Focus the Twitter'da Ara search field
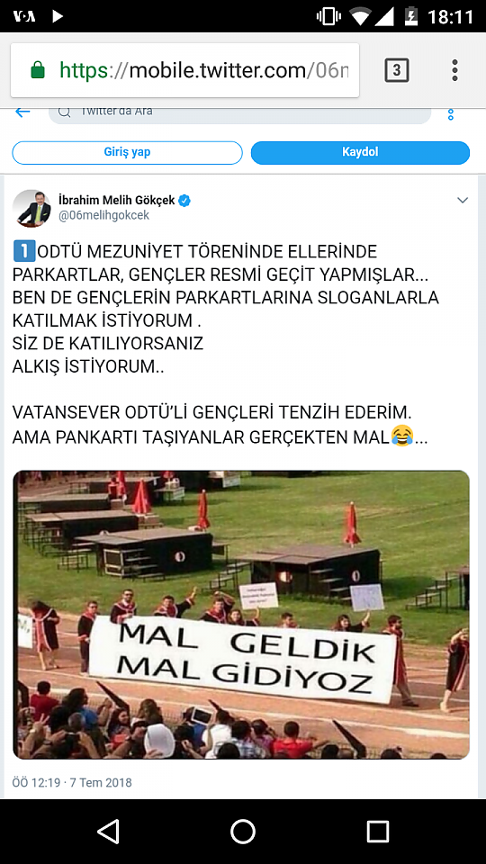The height and width of the screenshot is (864, 486). point(239,113)
